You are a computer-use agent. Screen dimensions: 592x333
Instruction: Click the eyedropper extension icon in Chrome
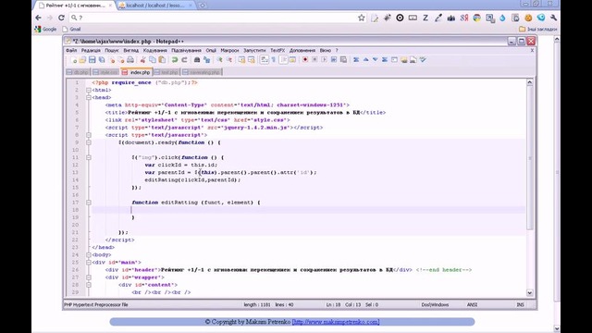438,18
